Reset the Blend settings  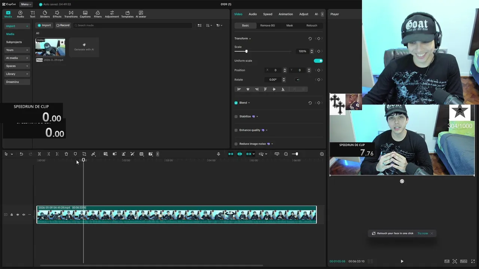(310, 103)
